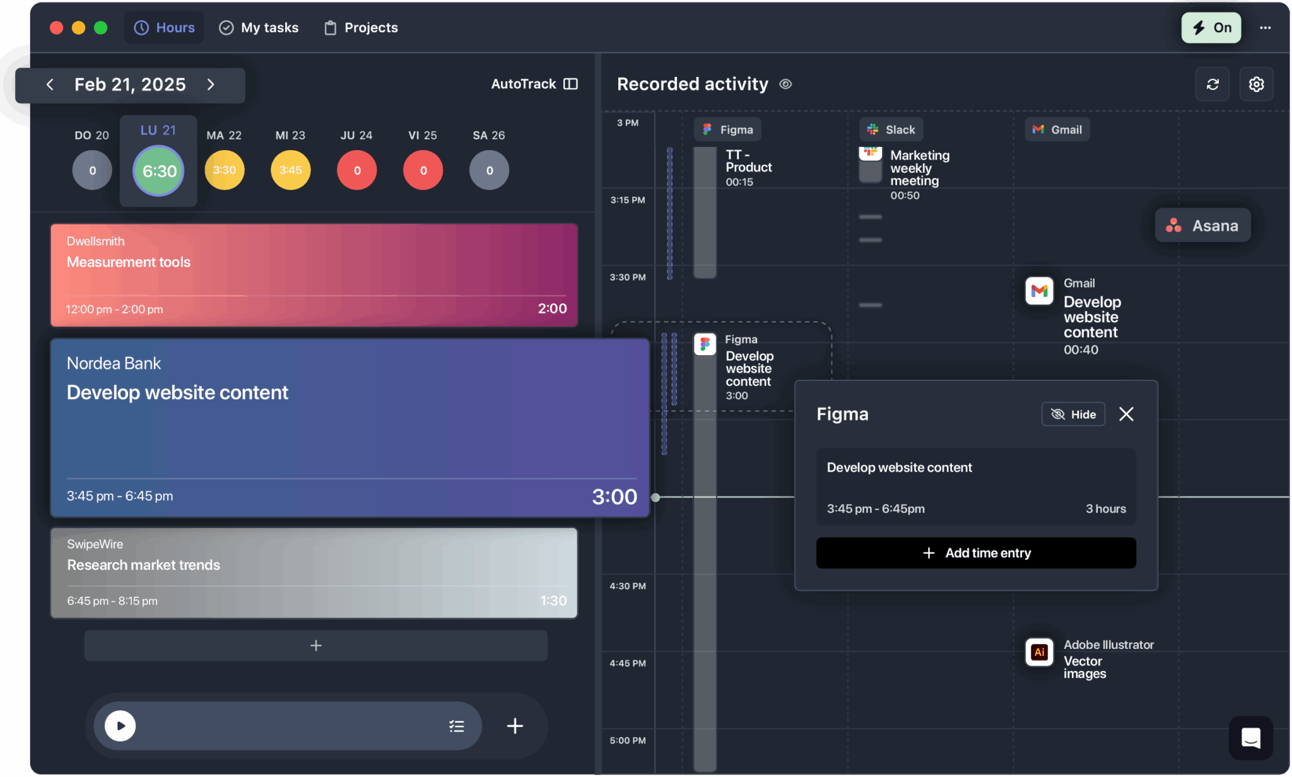Go to the previous day with the left chevron
This screenshot has width=1292, height=777.
click(x=50, y=84)
